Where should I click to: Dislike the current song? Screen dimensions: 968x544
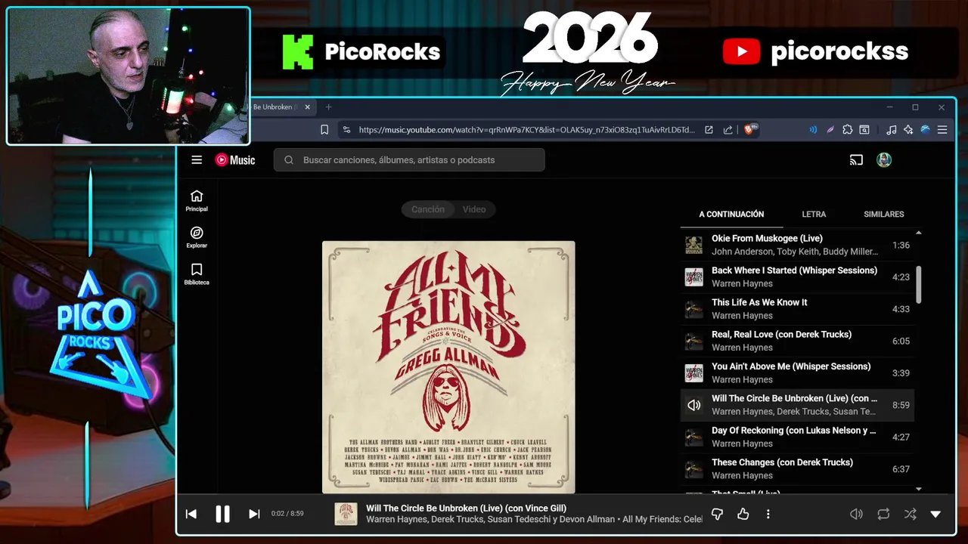717,514
